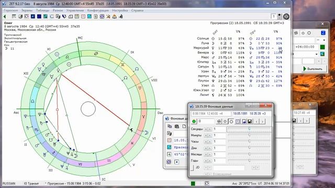Click the left arrow button in front dialog toolbar

click(256, 122)
